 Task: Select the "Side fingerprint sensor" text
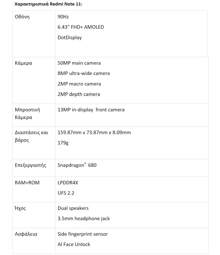[83, 234]
